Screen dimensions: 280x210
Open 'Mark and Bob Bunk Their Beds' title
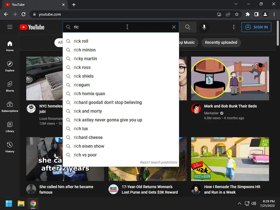pos(230,106)
